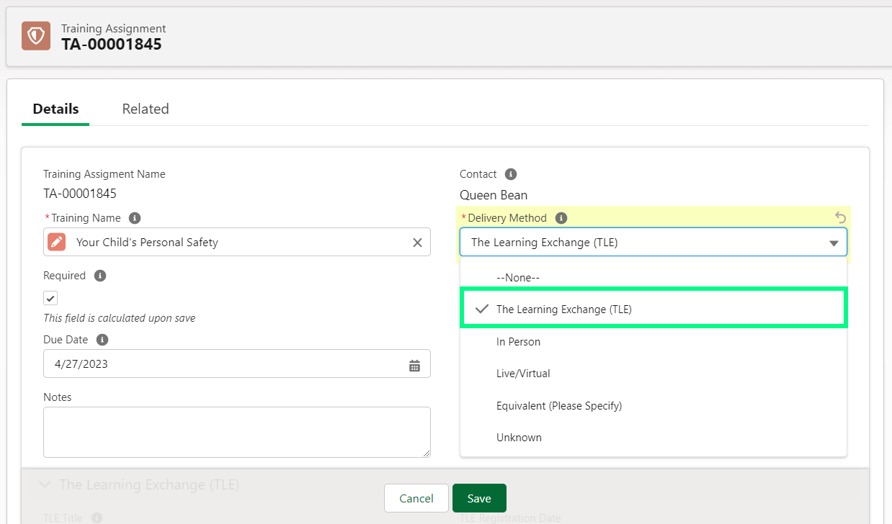This screenshot has width=892, height=524.
Task: Select the --None-- delivery option
Action: coord(517,278)
